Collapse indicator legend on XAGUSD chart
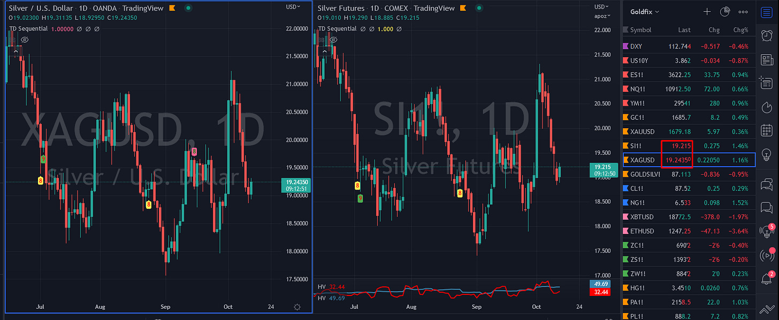Screen dimensions: 779x320 point(15,50)
